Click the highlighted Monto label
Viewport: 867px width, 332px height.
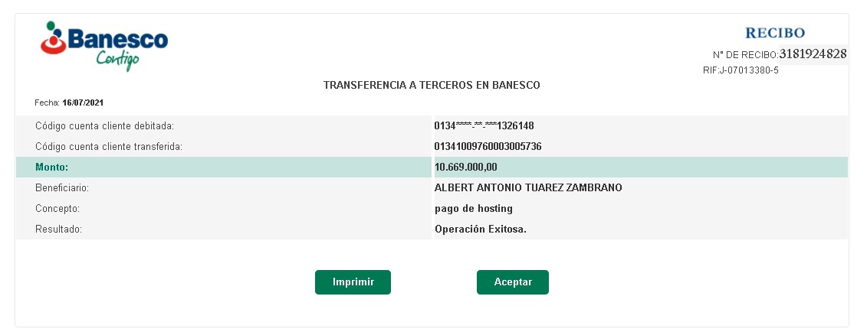(x=52, y=167)
